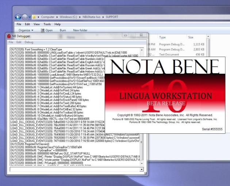Click the debugger log scroll up arrow

tap(142, 50)
